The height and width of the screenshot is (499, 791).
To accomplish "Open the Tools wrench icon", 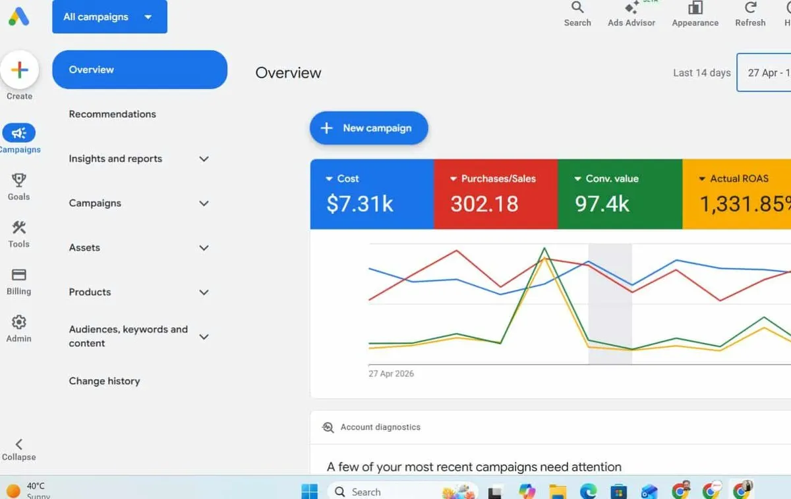I will [x=19, y=228].
